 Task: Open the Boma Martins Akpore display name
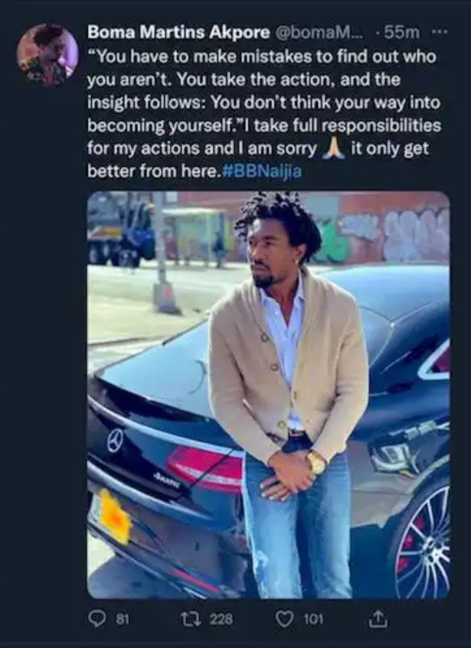[x=178, y=32]
